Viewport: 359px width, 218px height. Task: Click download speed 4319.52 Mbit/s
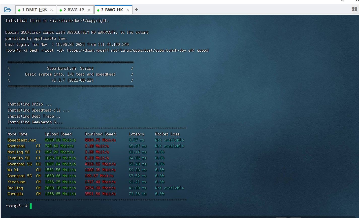pos(100,164)
